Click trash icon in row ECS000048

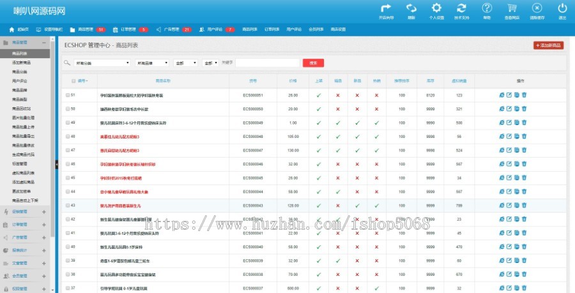pos(524,136)
